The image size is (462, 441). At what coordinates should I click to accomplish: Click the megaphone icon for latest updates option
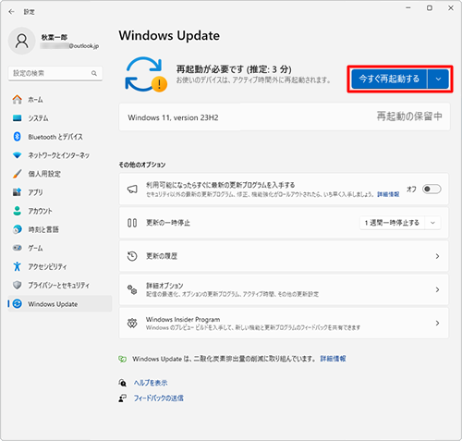click(x=132, y=189)
